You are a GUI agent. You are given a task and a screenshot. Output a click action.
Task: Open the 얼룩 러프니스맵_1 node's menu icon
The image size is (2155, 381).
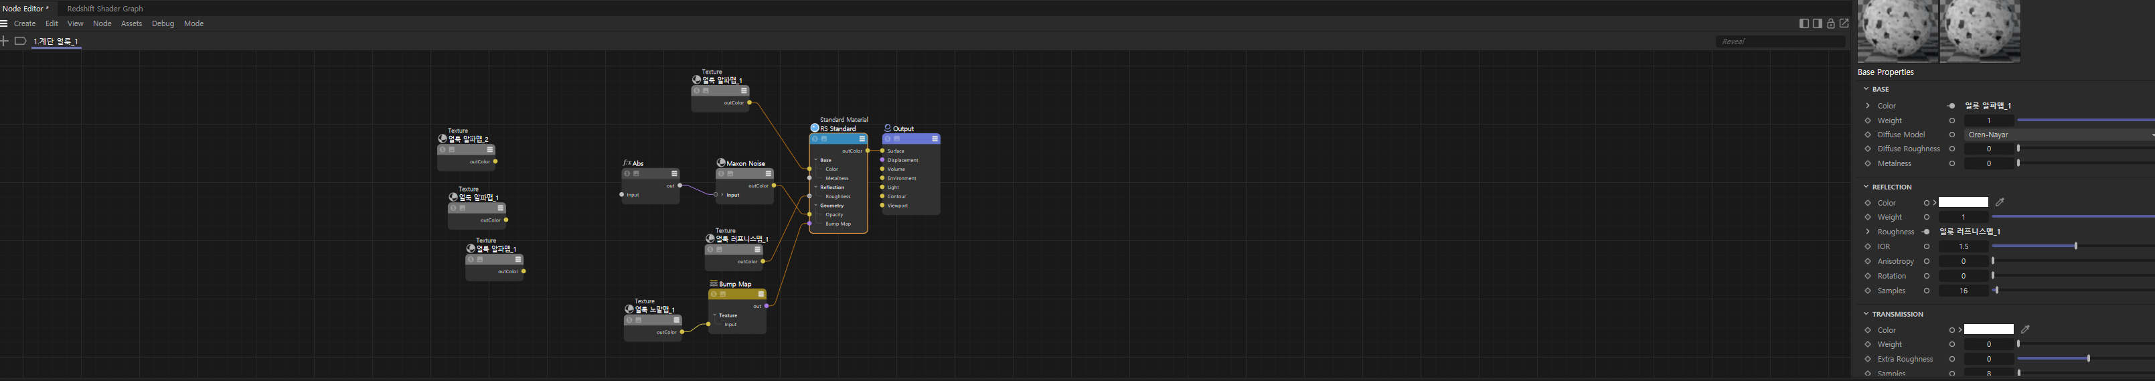[x=758, y=250]
